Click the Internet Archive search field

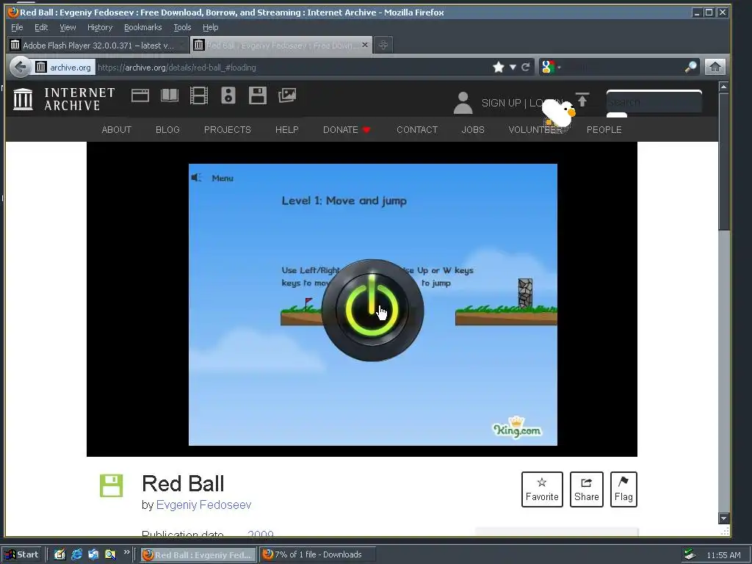(654, 101)
